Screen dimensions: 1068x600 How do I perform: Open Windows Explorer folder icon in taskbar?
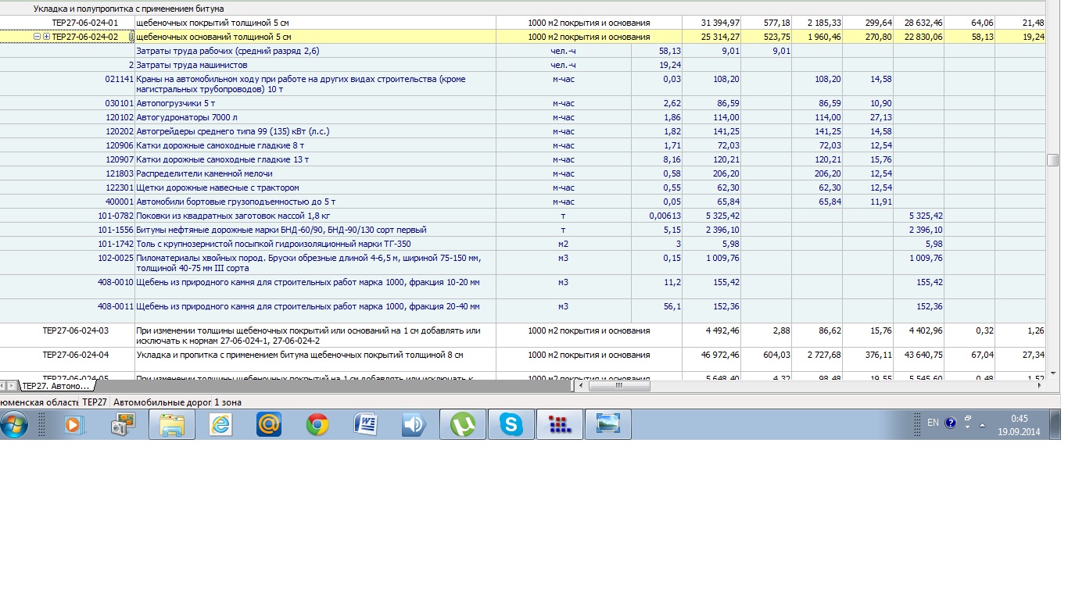pos(171,424)
